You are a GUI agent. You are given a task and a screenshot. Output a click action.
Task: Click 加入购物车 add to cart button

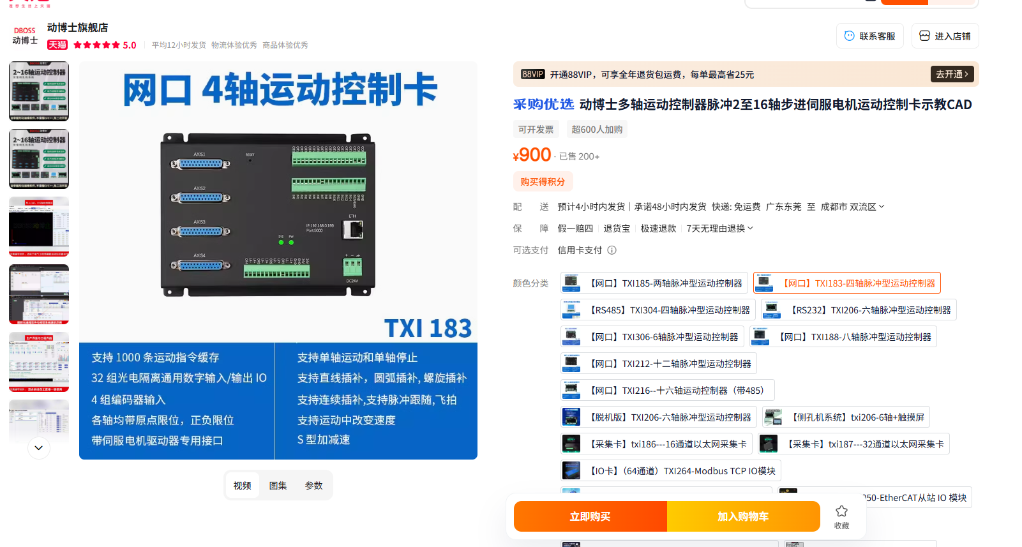pyautogui.click(x=744, y=516)
